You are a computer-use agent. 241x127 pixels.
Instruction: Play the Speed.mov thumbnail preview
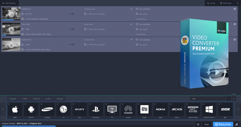pyautogui.click(x=11, y=45)
